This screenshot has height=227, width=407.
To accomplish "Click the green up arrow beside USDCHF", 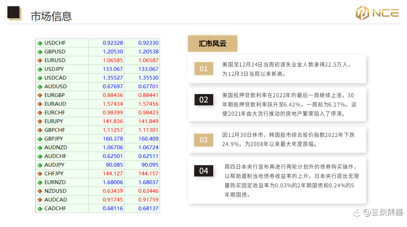I will coord(40,43).
